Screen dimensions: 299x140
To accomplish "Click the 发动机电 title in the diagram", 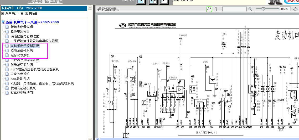I will [x=287, y=35].
